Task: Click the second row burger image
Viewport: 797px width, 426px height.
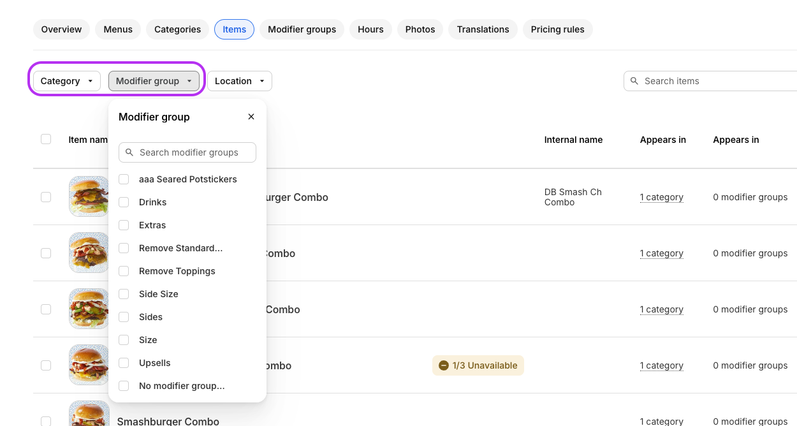Action: point(89,253)
